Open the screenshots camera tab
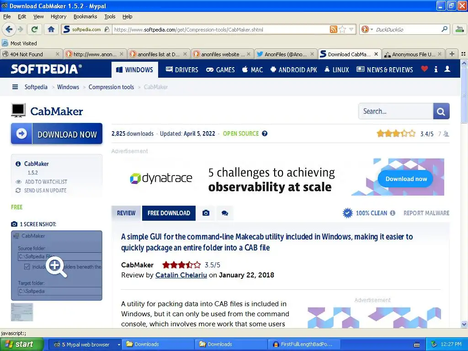This screenshot has width=468, height=351. pos(206,213)
